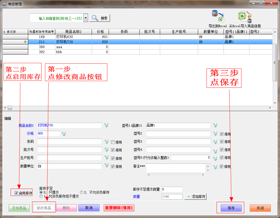280x218 pixels.
Task: Toggle 停用 checkbox for 型号5
Action: (x=222, y=157)
